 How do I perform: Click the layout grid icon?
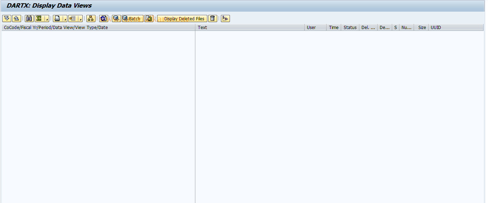(73, 19)
